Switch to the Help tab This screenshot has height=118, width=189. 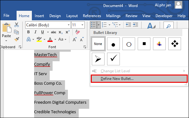tap(181, 16)
